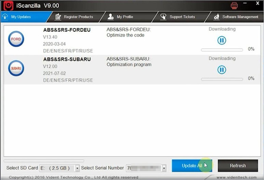The height and width of the screenshot is (180, 264).
Task: Click the SUBARU language list DE/EN/ES/FR/PT/RU/SE
Action: 68,80
